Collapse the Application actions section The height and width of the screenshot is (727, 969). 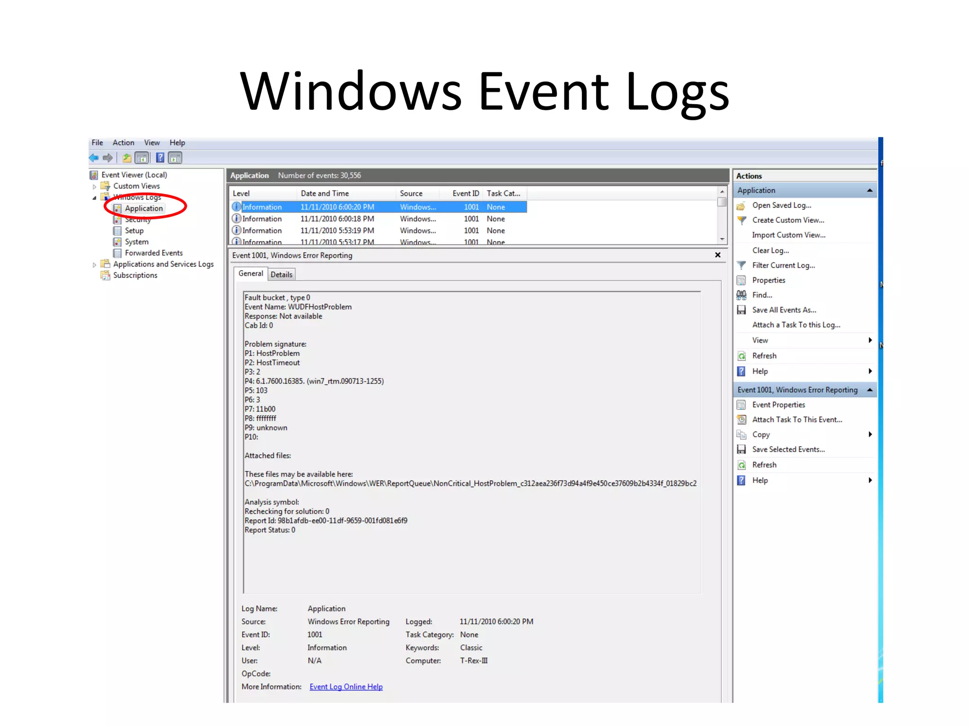(x=870, y=191)
